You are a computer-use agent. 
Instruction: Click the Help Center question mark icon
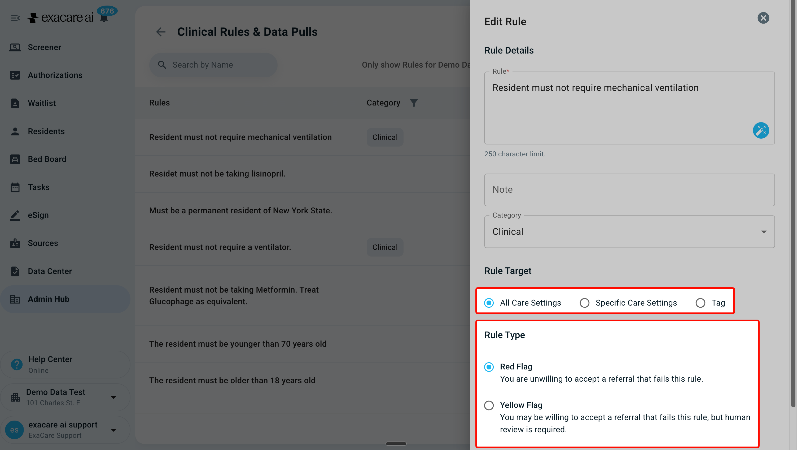coord(17,364)
